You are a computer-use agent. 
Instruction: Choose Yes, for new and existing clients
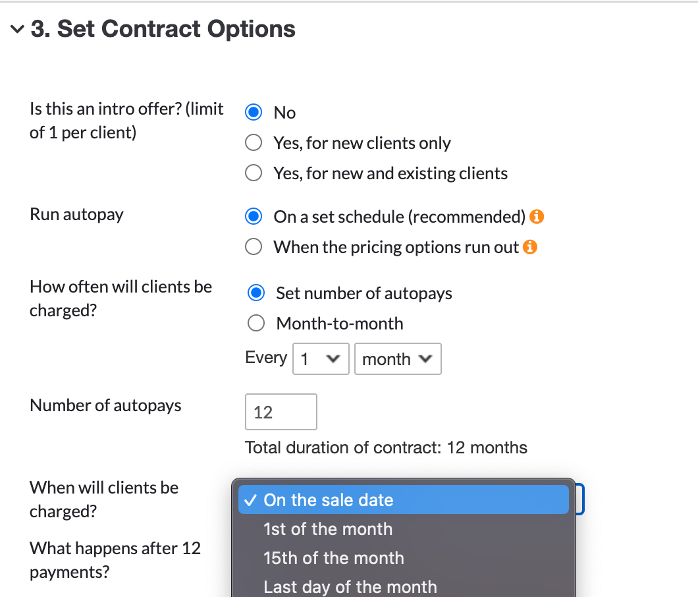tap(254, 173)
